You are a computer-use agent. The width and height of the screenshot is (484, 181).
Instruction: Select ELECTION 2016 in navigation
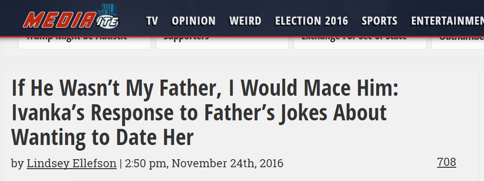tap(312, 21)
